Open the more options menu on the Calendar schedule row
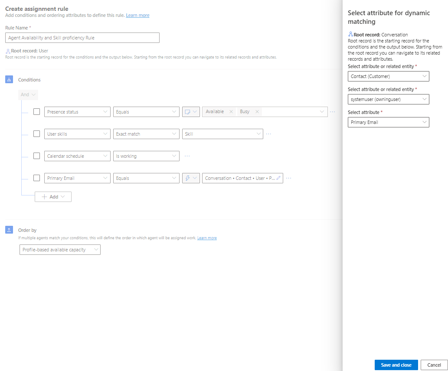The width and height of the screenshot is (448, 371). tap(187, 156)
